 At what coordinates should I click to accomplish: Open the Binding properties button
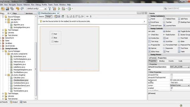[x=162, y=61]
